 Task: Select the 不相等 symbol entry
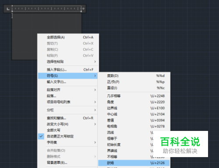pyautogui.click(x=126, y=157)
